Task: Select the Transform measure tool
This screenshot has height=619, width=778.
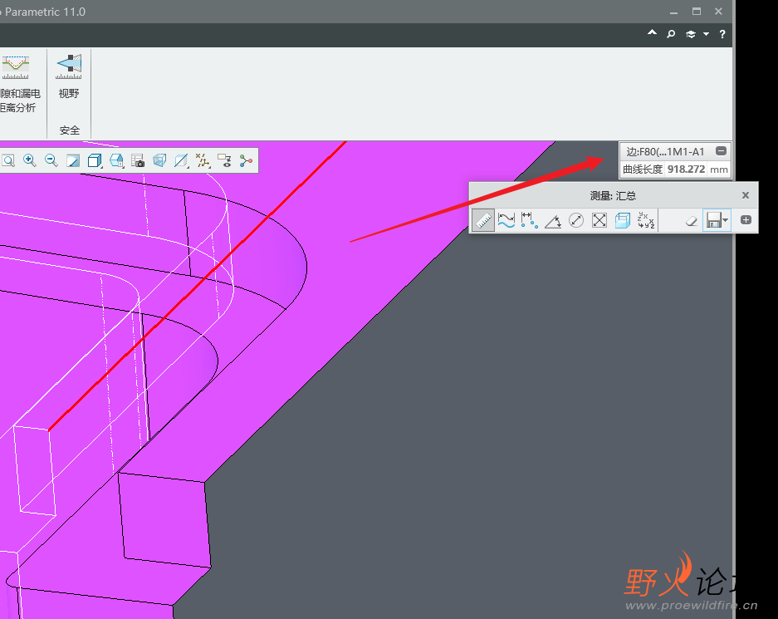Action: coord(645,220)
